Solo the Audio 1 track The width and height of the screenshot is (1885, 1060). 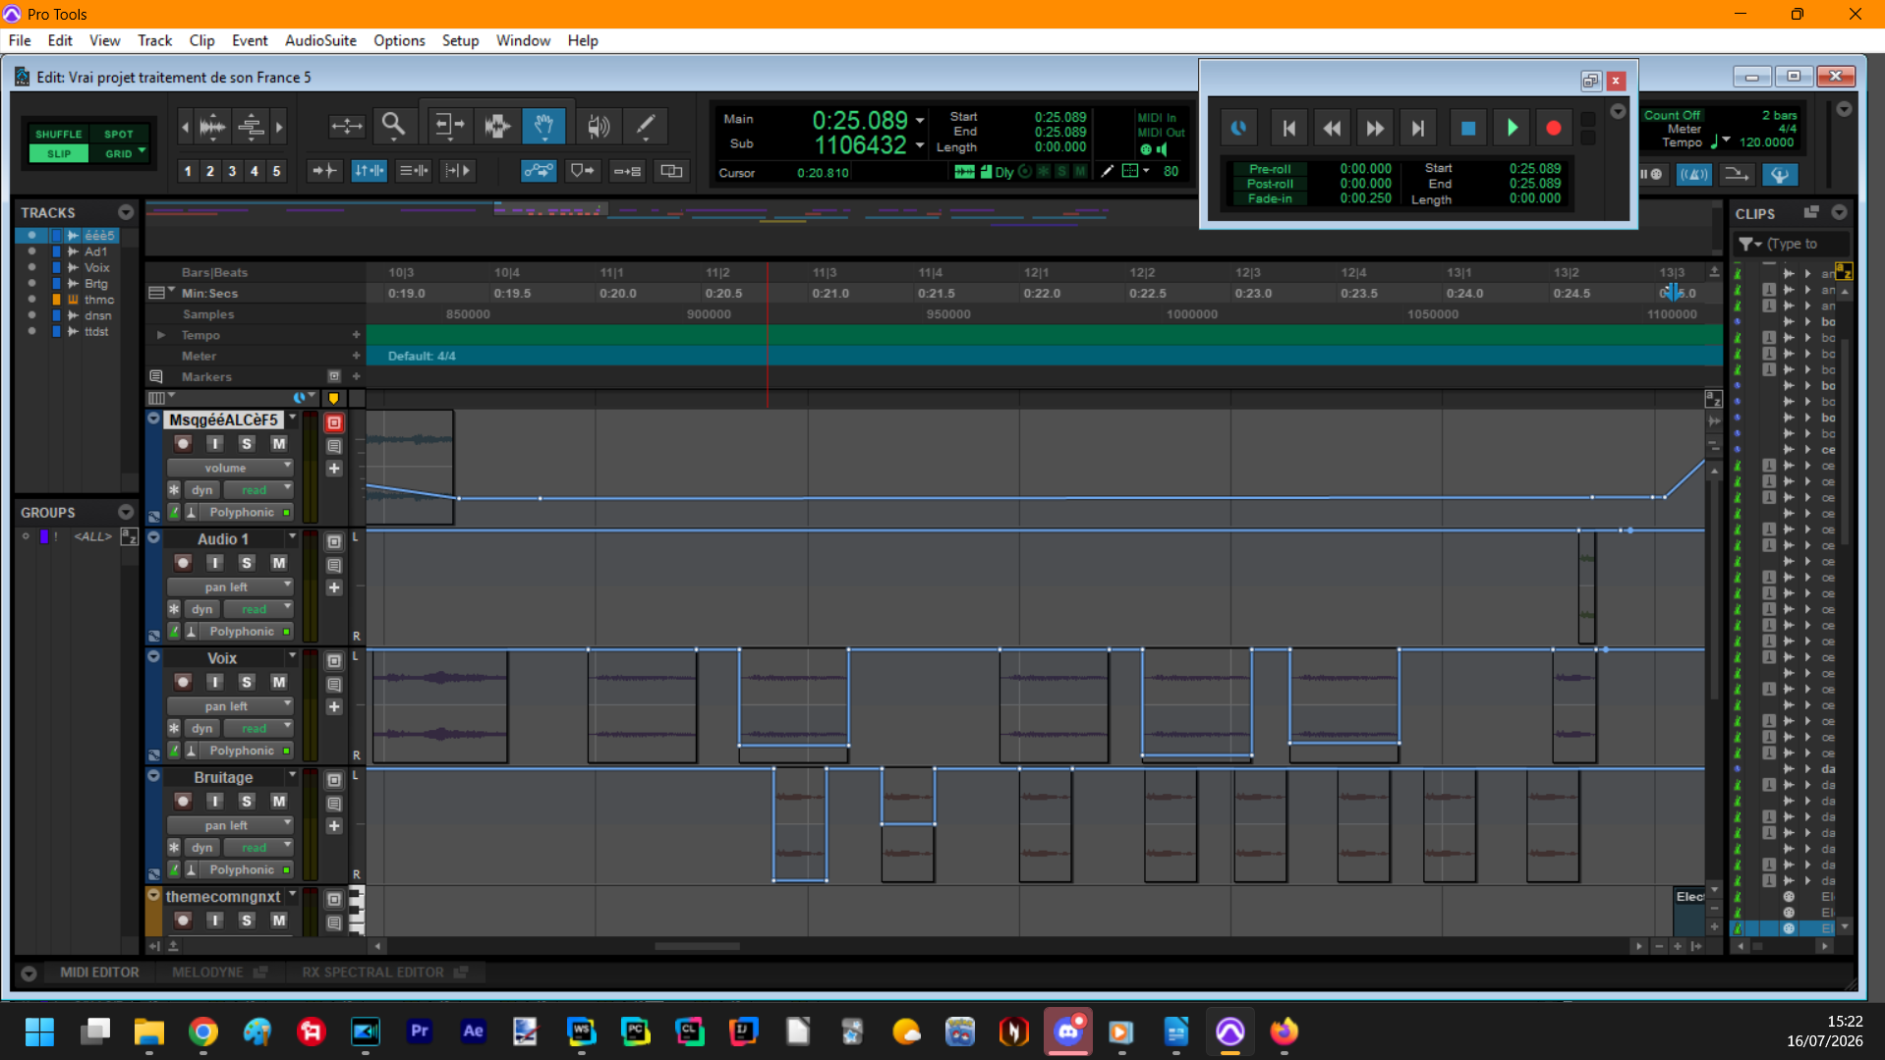(x=247, y=563)
